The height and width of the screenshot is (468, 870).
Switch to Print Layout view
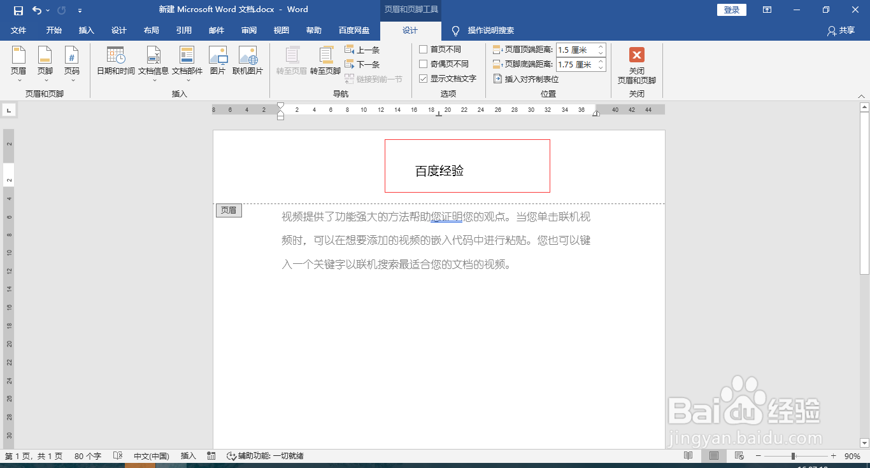714,456
